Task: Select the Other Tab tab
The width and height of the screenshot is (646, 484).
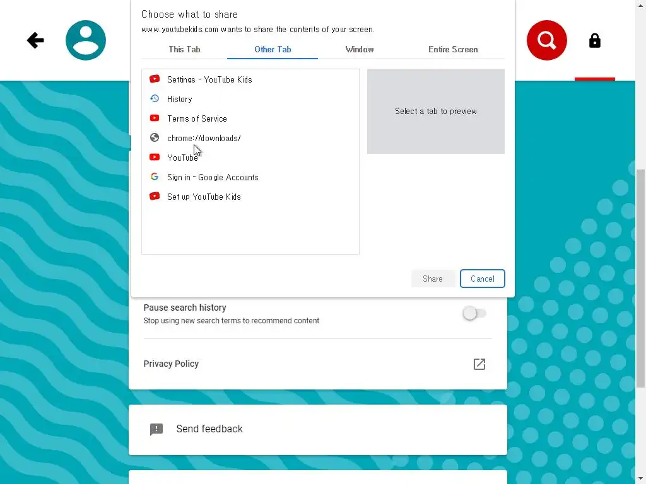Action: [x=273, y=49]
